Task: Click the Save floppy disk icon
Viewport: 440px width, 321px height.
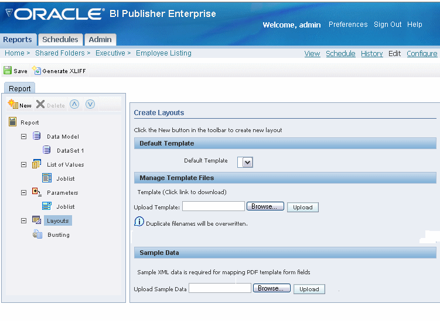Action: point(8,70)
